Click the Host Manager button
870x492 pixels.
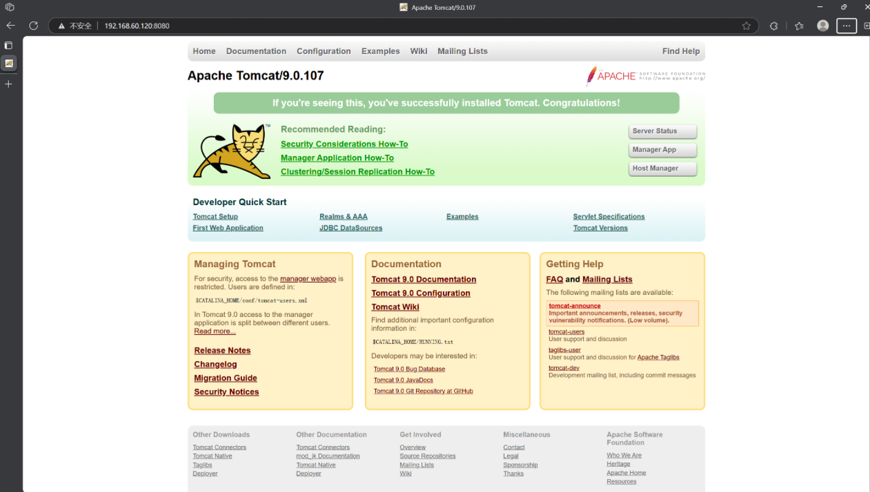coord(662,168)
